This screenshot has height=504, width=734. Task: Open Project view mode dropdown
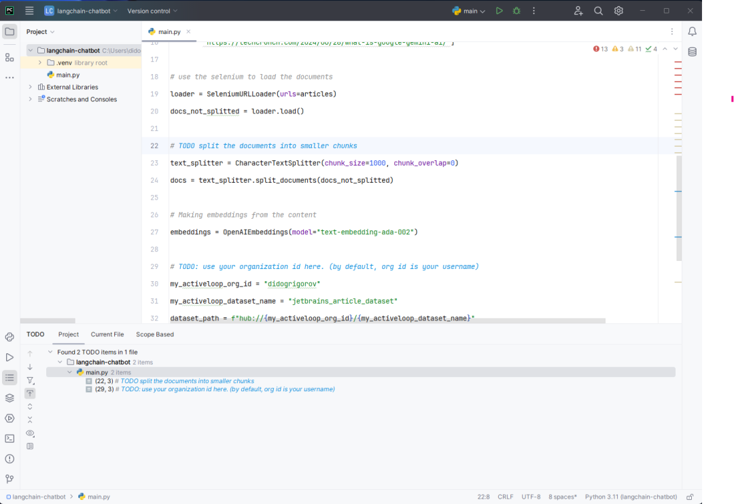40,32
